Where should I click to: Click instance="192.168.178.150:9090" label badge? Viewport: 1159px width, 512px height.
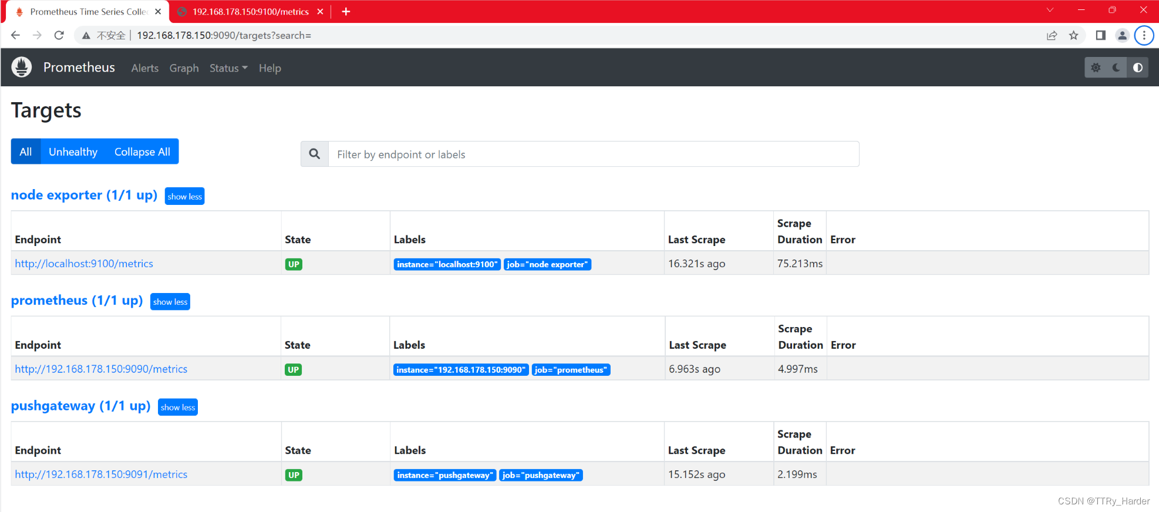[x=461, y=369]
